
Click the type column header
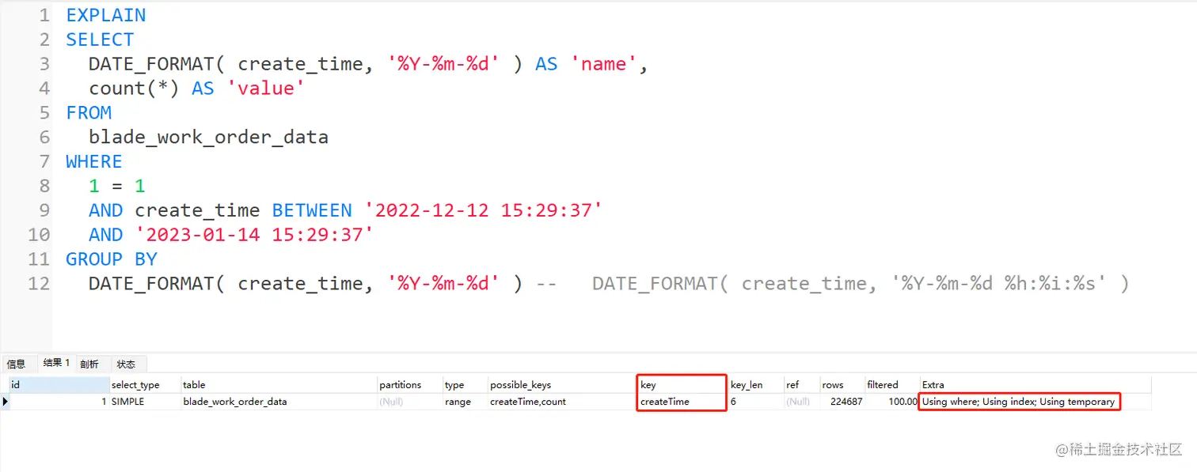pyautogui.click(x=465, y=384)
